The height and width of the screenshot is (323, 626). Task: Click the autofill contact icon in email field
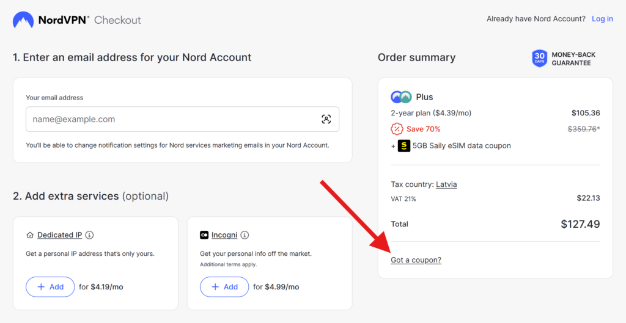tap(326, 119)
